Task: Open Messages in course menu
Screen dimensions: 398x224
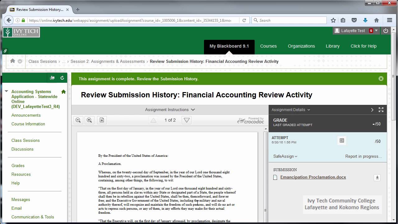Action: pyautogui.click(x=21, y=199)
